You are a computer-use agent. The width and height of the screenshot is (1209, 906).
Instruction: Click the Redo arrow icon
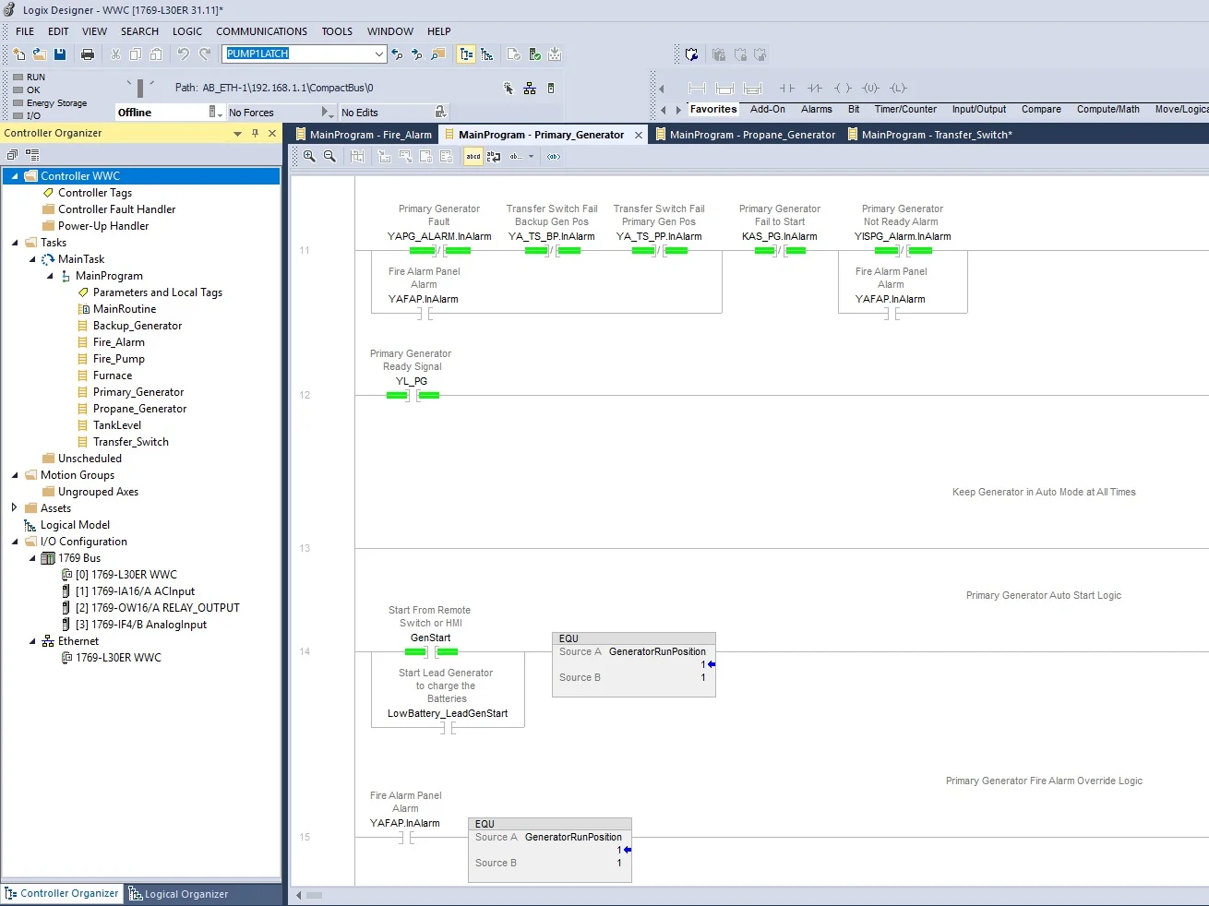[205, 54]
